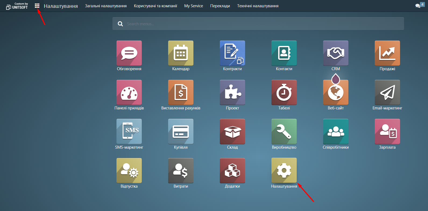The height and width of the screenshot is (211, 428).
Task: Click the apps grid menu toggle
Action: click(x=37, y=6)
